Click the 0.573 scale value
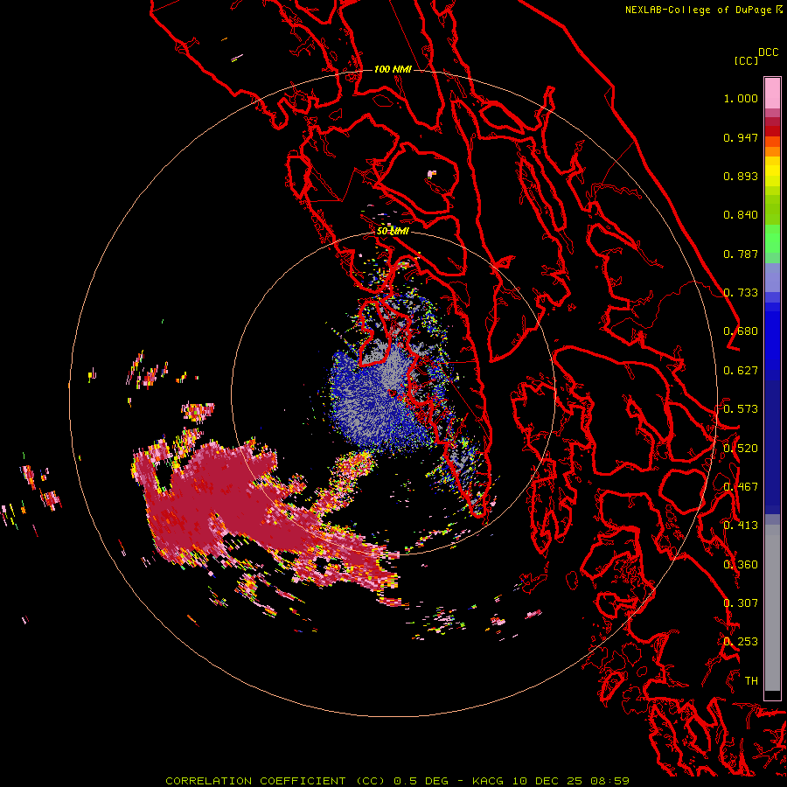 pyautogui.click(x=741, y=409)
